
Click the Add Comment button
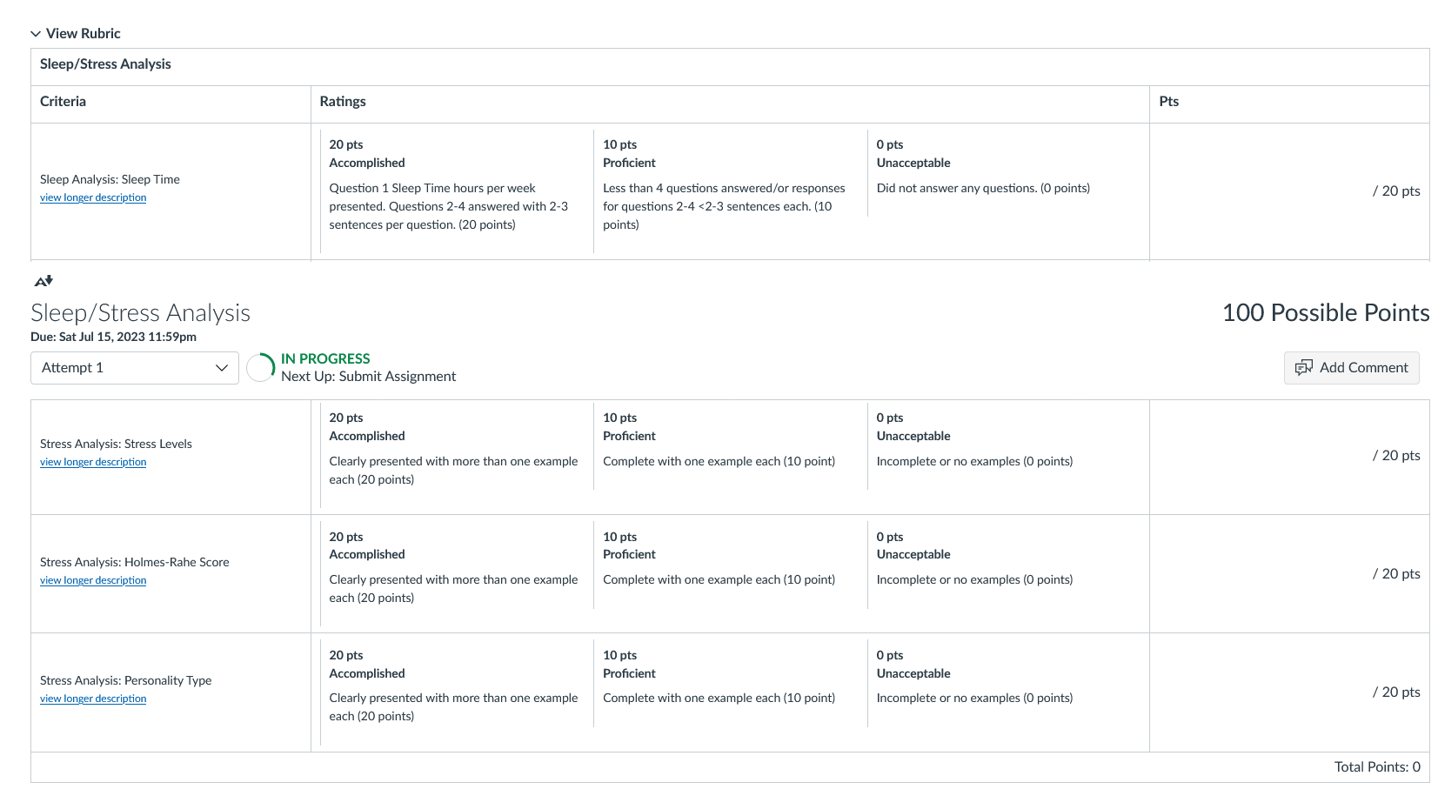[x=1351, y=368]
